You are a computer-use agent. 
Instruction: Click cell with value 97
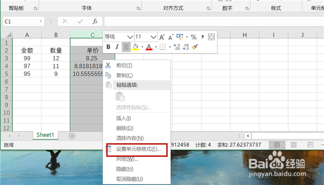pyautogui.click(x=27, y=66)
